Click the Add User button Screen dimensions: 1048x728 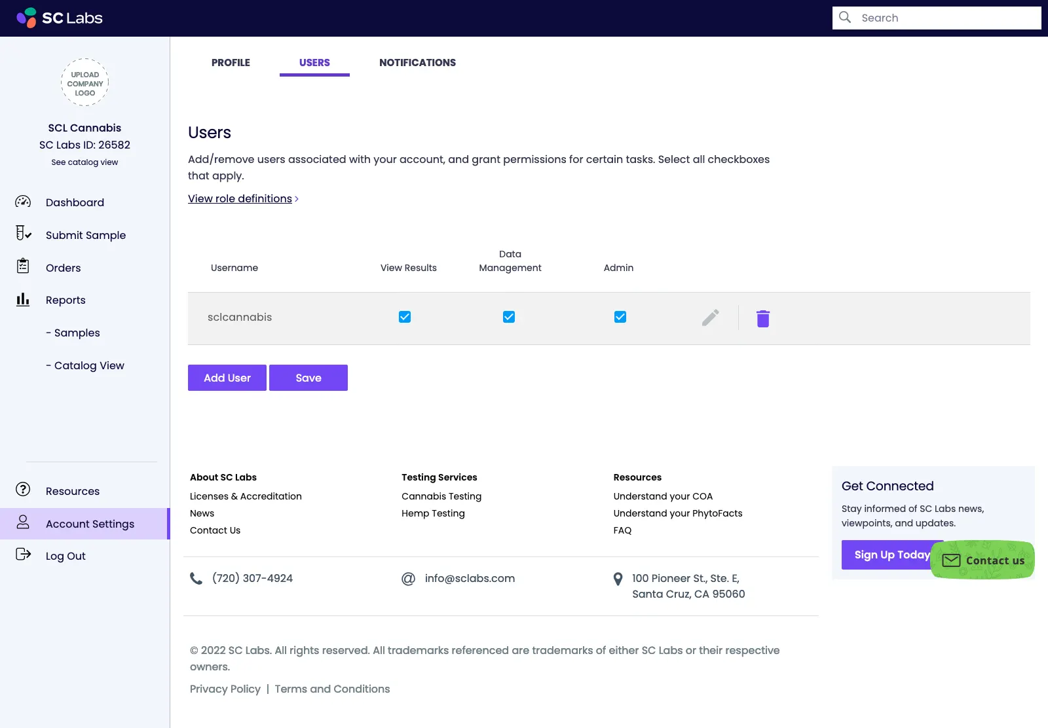coord(227,378)
